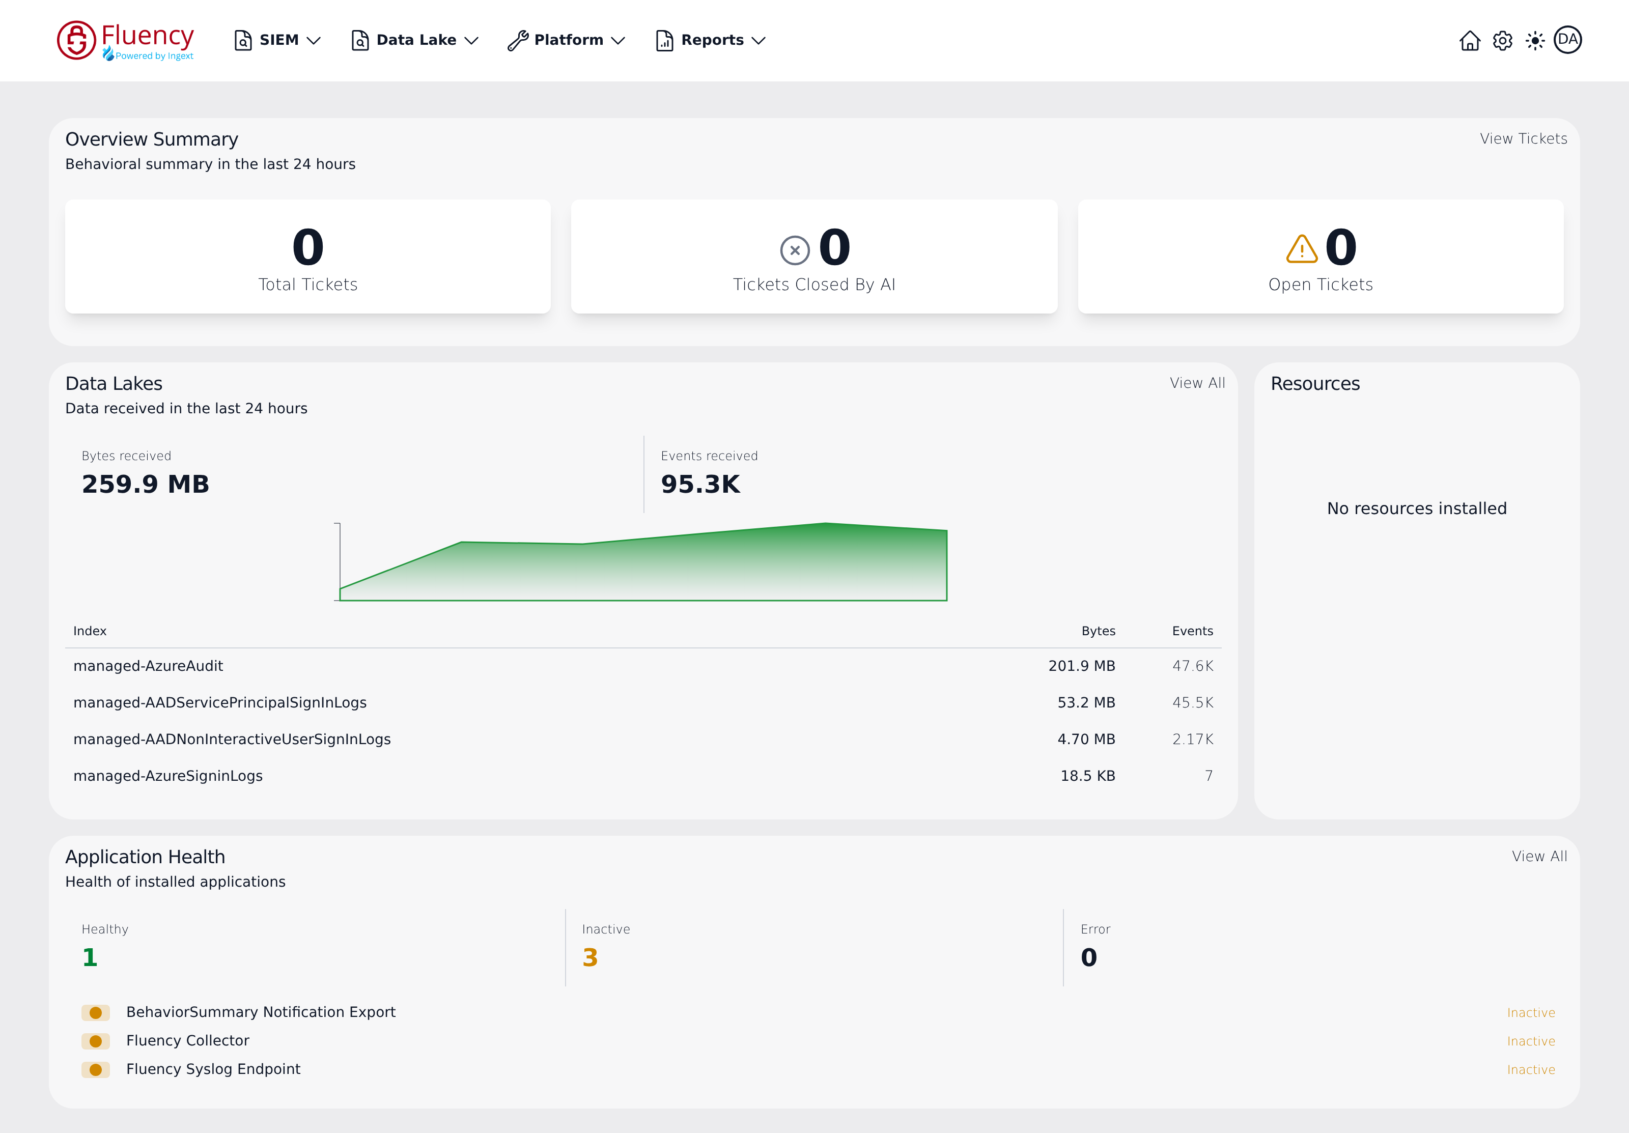The height and width of the screenshot is (1133, 1629).
Task: Open the settings gear icon
Action: coord(1502,40)
